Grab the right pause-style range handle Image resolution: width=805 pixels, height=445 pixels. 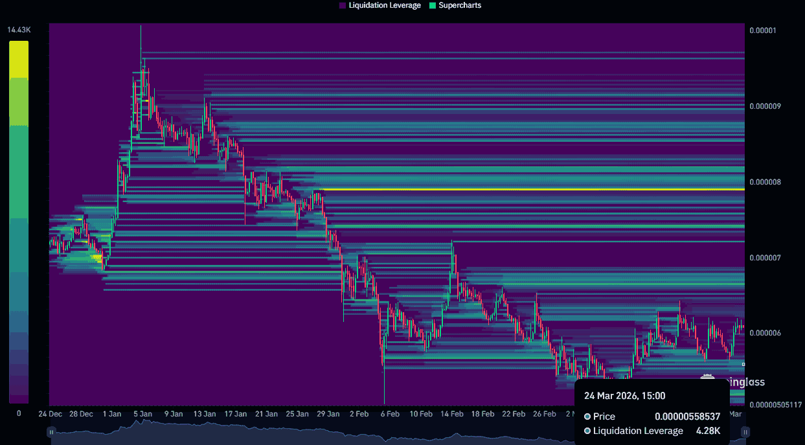pyautogui.click(x=745, y=432)
